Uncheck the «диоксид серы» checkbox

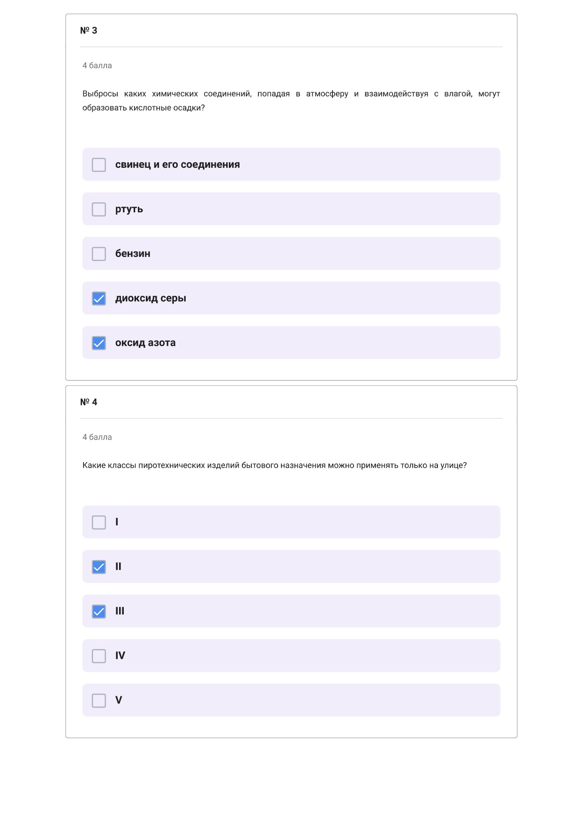(98, 298)
